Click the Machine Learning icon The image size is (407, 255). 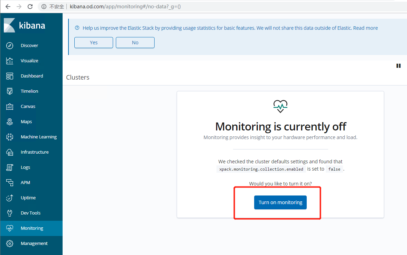pos(10,137)
